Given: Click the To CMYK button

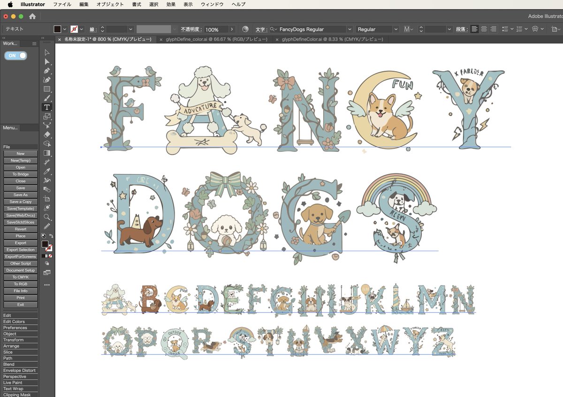Looking at the screenshot, I should tap(21, 277).
